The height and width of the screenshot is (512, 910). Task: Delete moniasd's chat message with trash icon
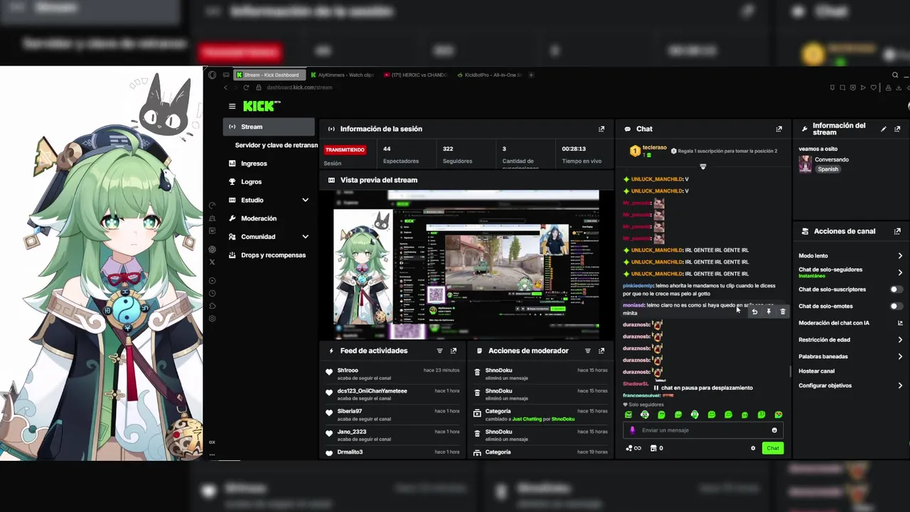[783, 311]
